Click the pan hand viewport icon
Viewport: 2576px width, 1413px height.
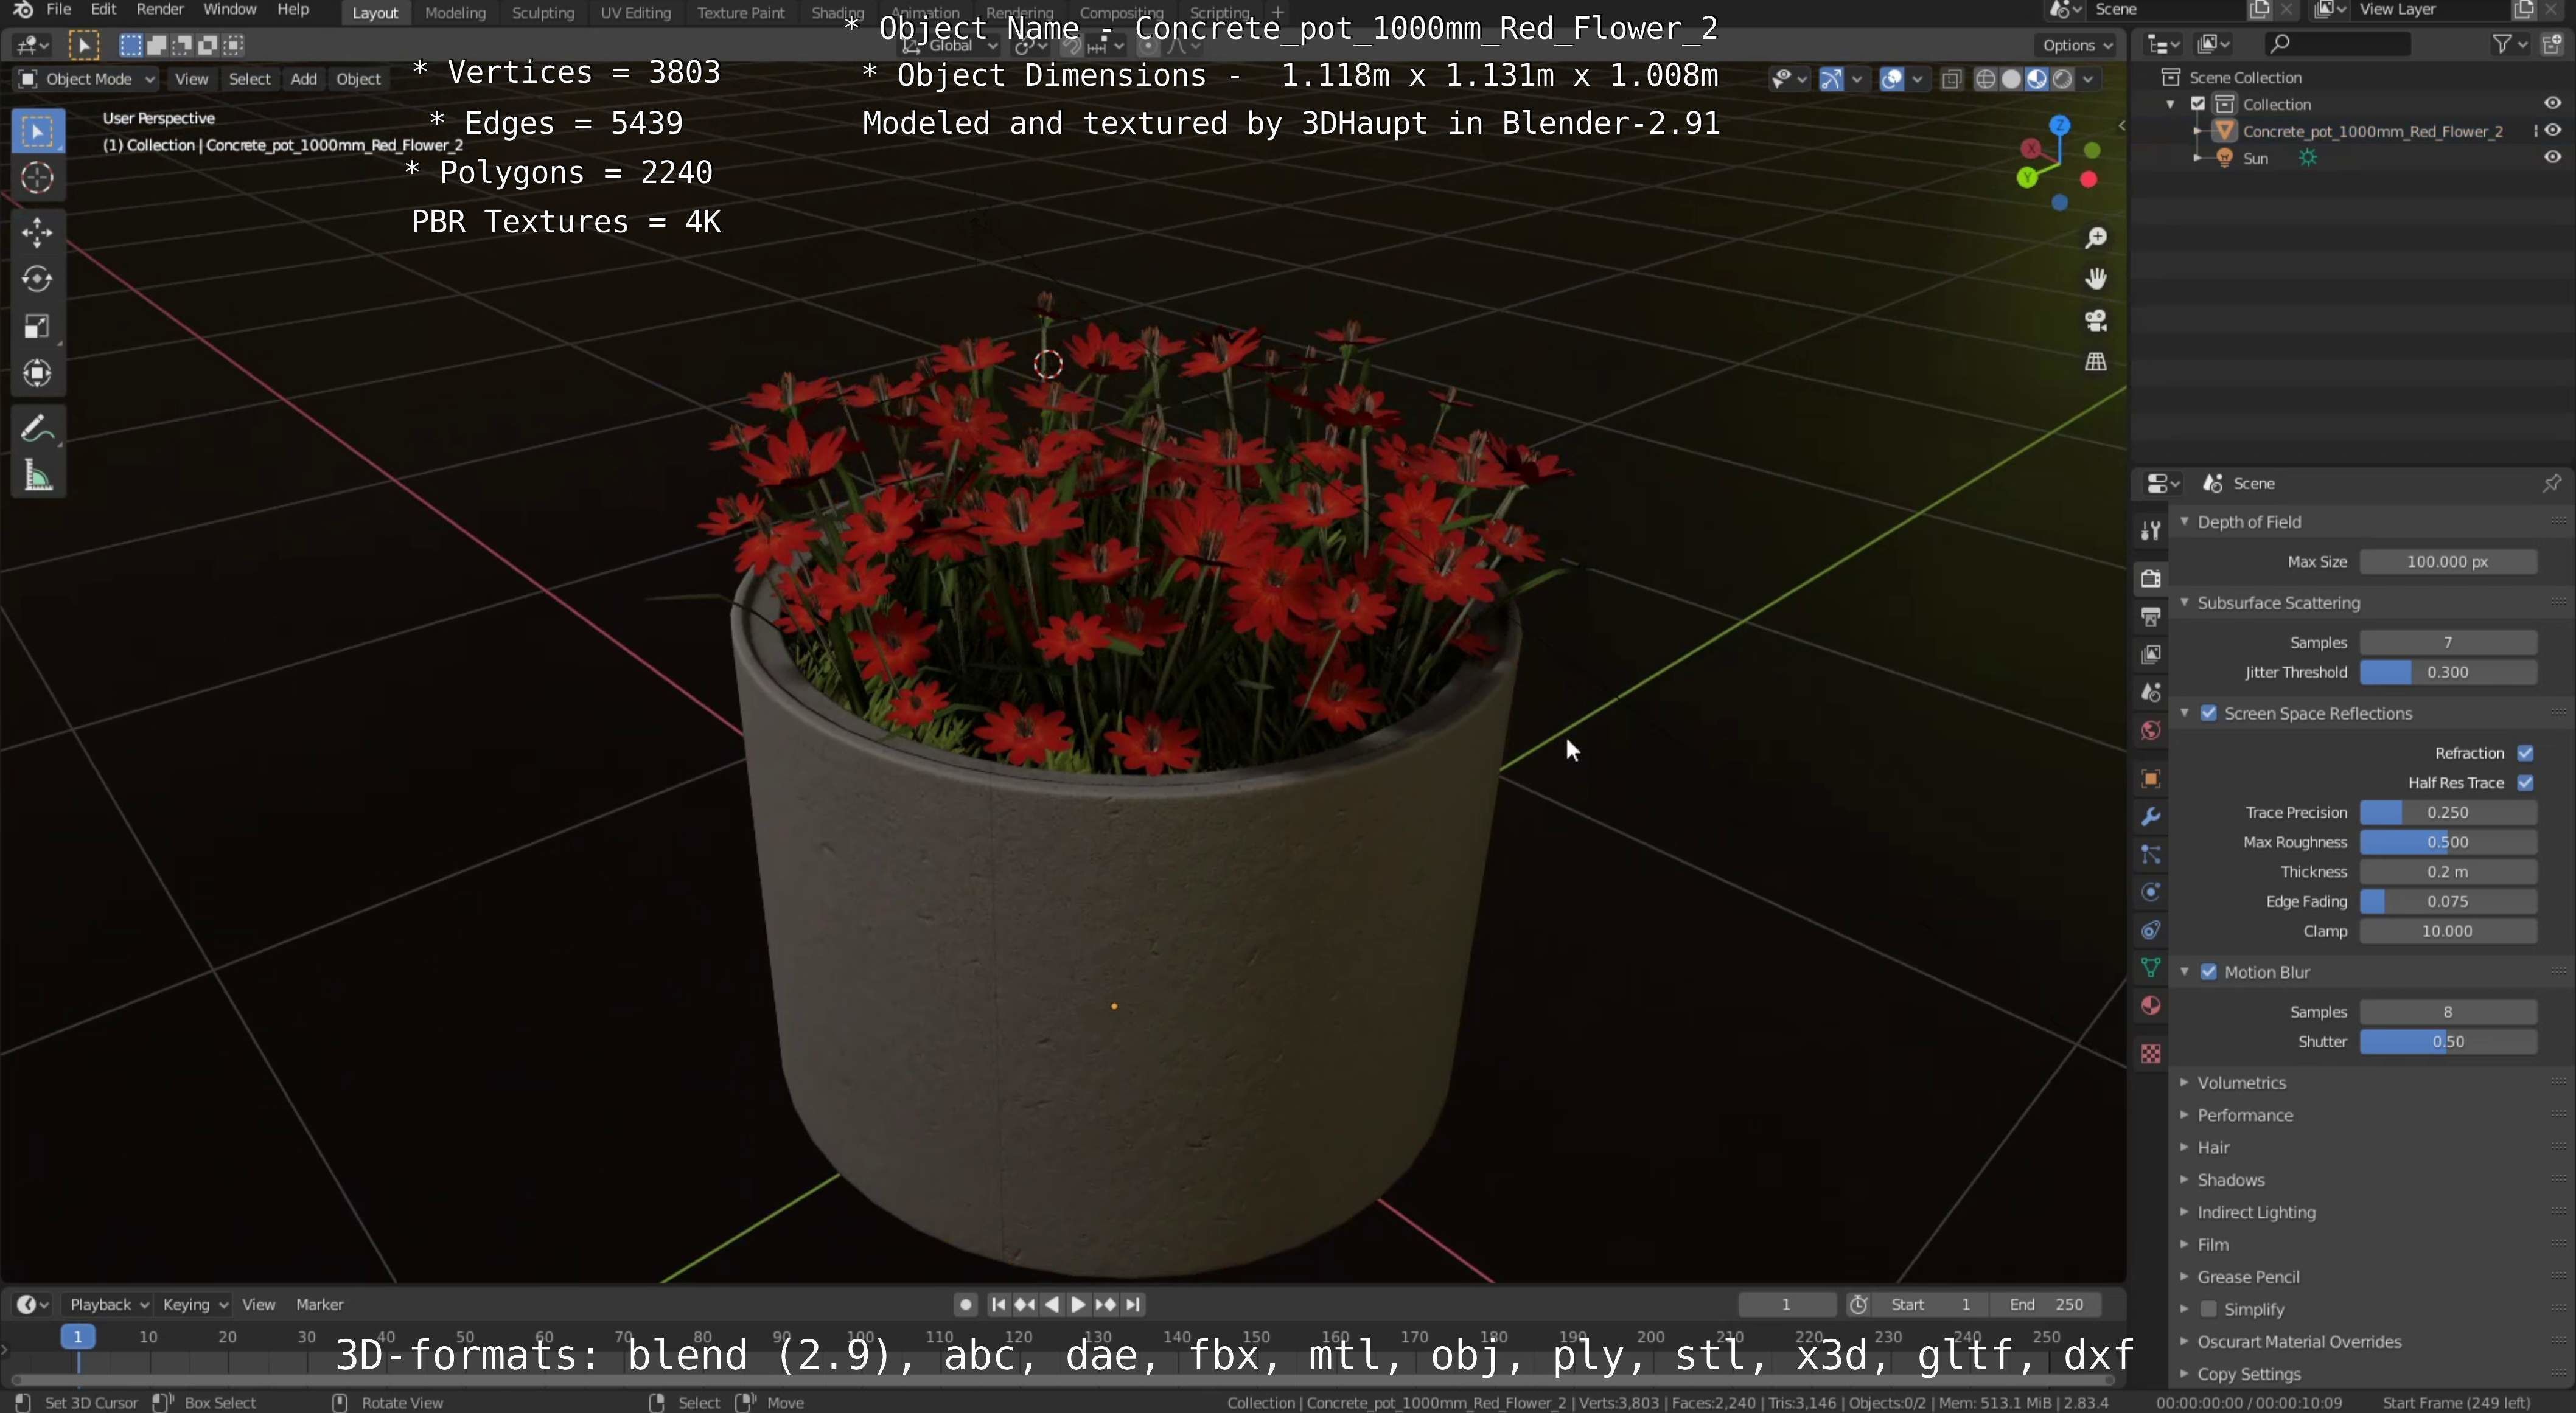point(2095,279)
